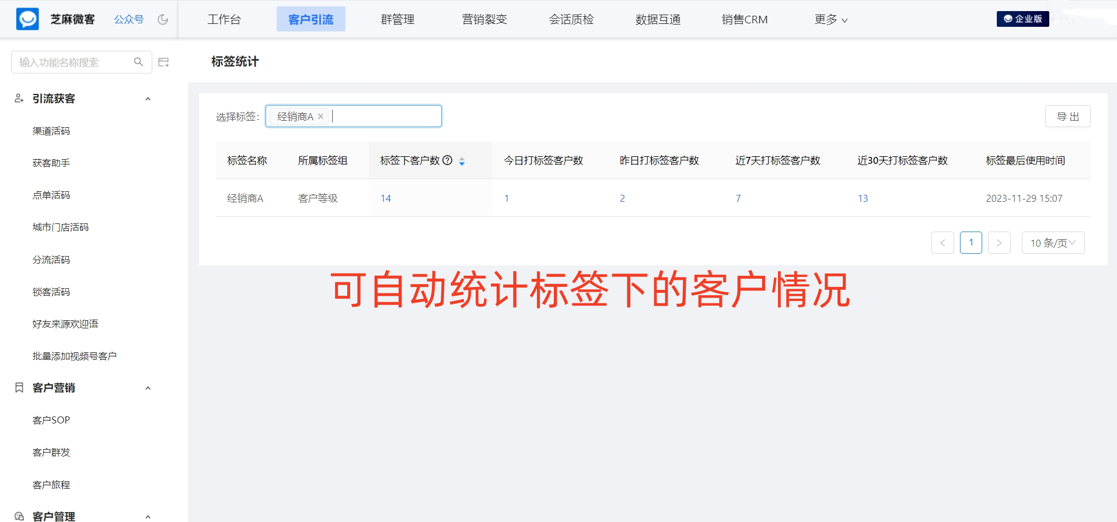Screen dimensions: 1117x522
Task: Click the 标签最后使用时间 column header
Action: [1025, 160]
